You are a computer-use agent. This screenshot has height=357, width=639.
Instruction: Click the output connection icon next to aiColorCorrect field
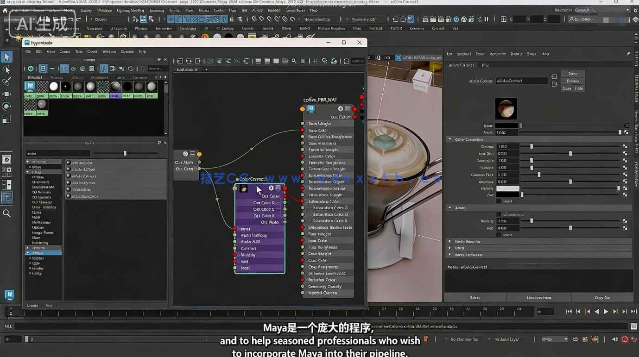click(554, 84)
